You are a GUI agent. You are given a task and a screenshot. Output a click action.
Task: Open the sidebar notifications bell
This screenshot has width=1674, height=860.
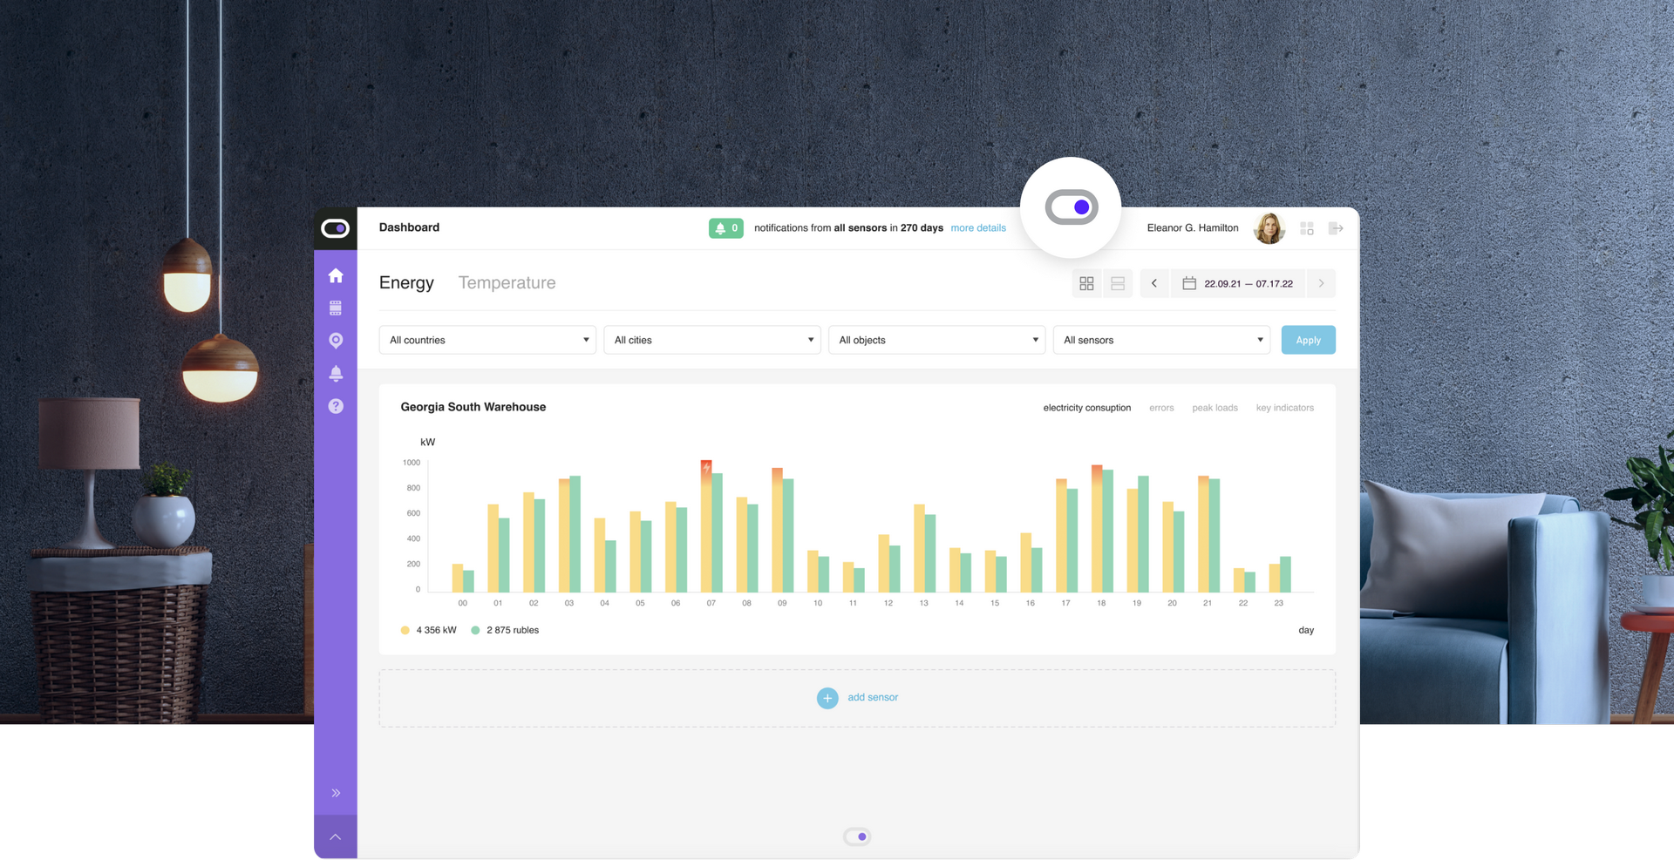(336, 373)
